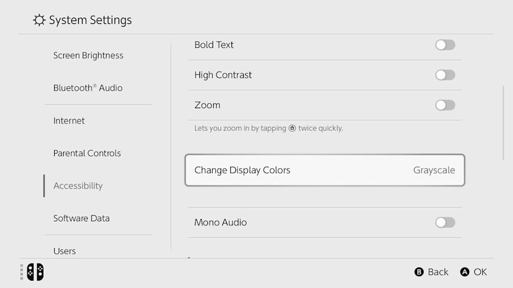
Task: Click the A button icon for OK
Action: tap(465, 272)
